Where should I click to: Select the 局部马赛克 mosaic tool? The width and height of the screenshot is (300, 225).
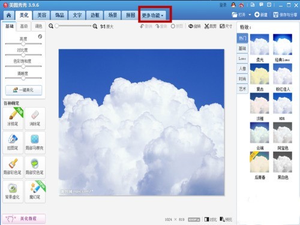(x=35, y=143)
